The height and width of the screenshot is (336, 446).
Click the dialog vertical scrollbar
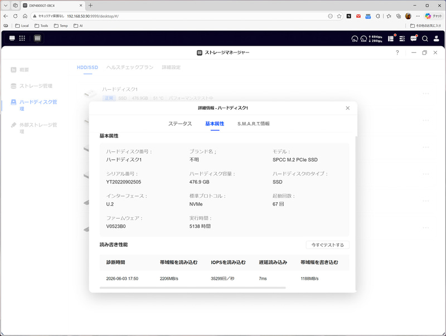pyautogui.click(x=356, y=213)
